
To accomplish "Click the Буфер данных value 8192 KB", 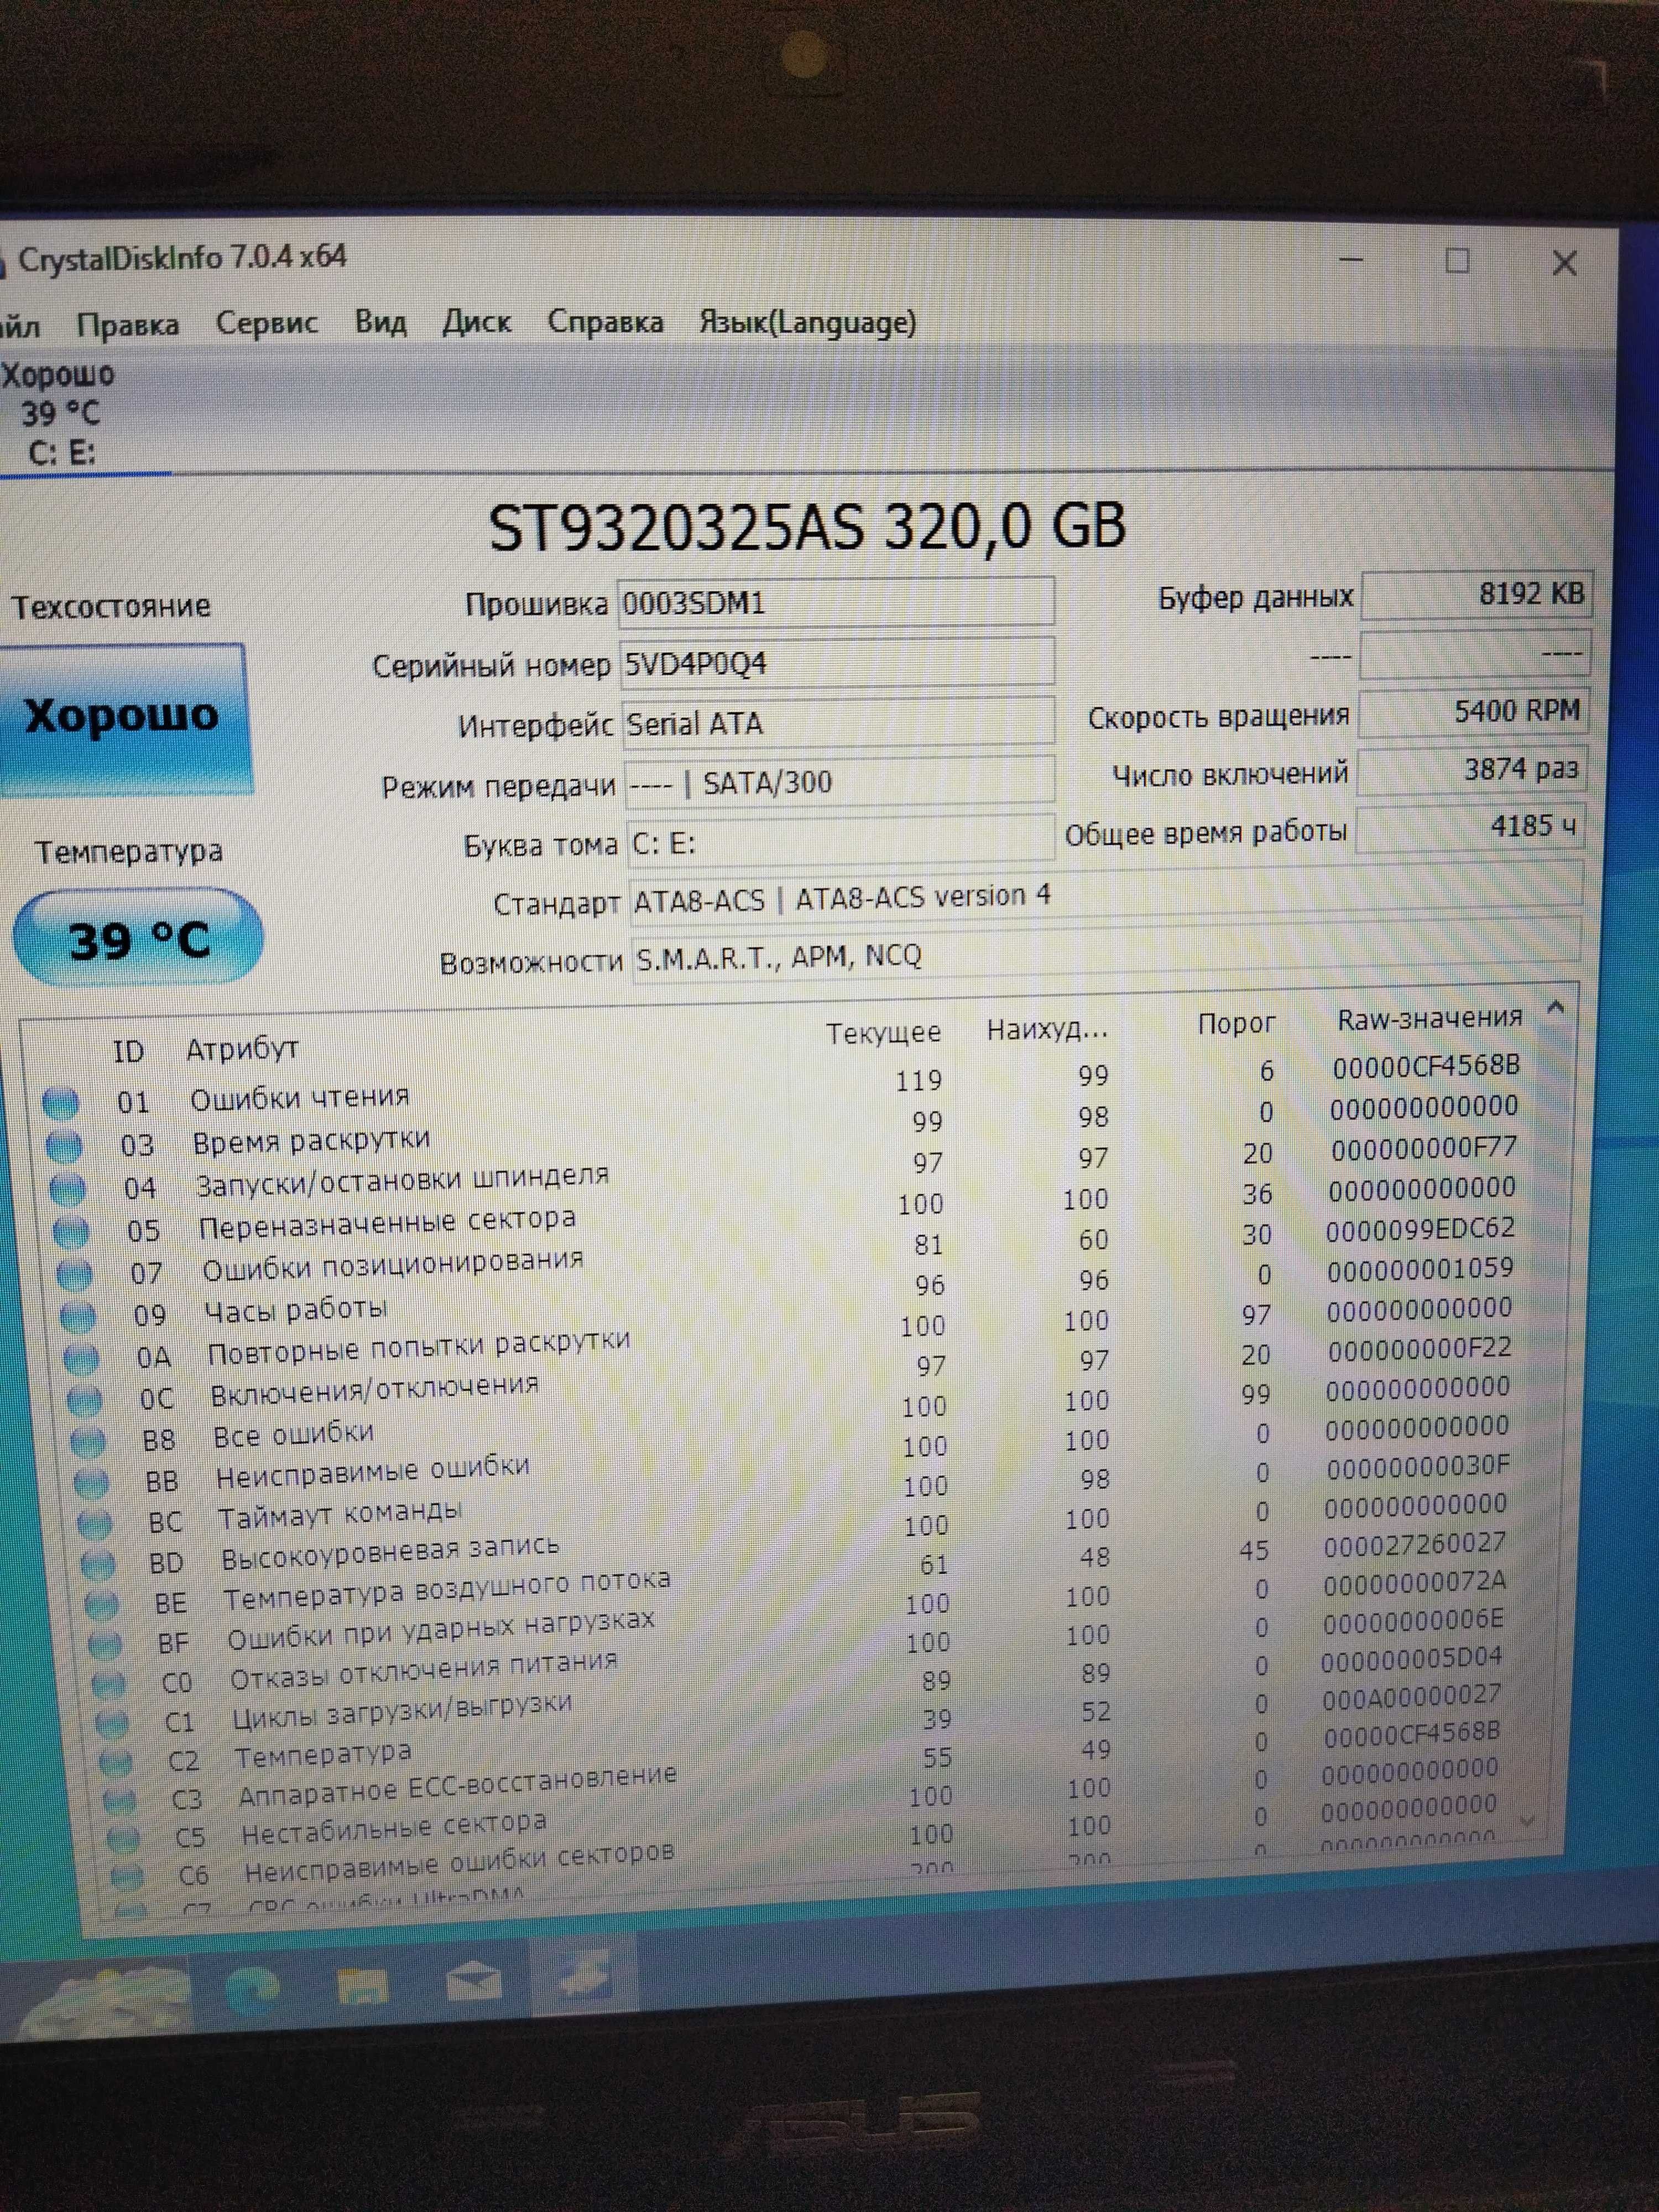I will point(1476,595).
